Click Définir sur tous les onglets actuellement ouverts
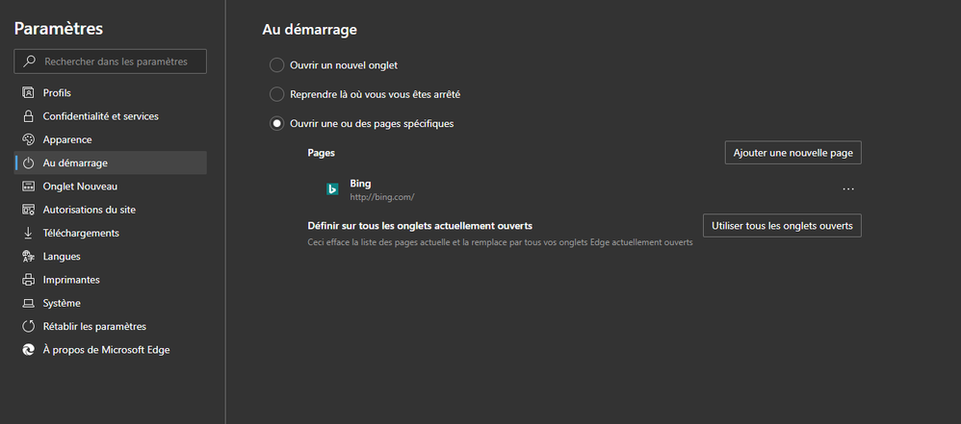This screenshot has height=424, width=961. click(420, 226)
